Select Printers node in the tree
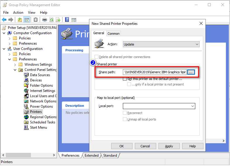This screenshot has height=166, width=230. tap(36, 112)
